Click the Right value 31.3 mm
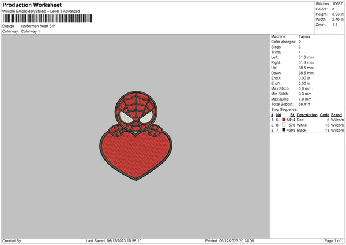The height and width of the screenshot is (245, 346). point(306,62)
